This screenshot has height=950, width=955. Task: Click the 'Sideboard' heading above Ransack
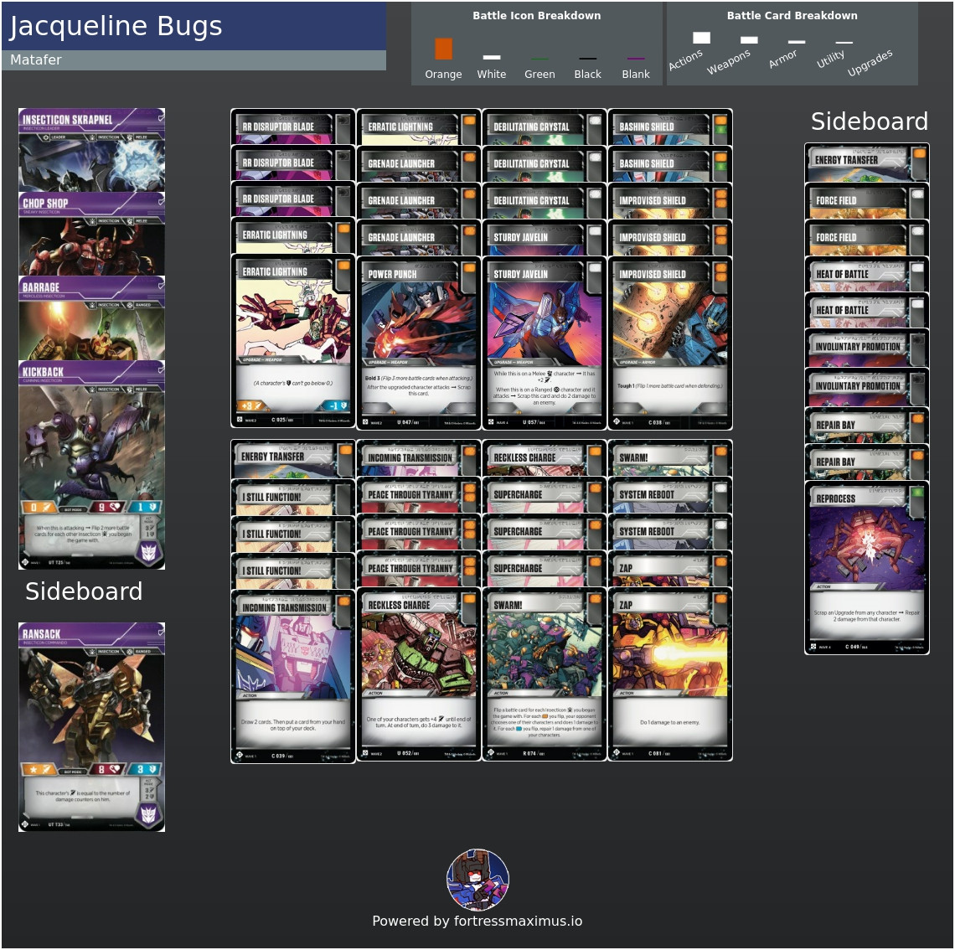click(84, 591)
